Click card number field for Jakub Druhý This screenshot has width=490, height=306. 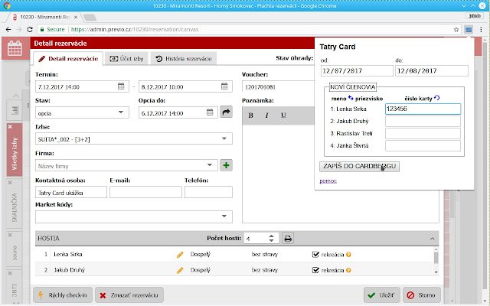pos(423,121)
